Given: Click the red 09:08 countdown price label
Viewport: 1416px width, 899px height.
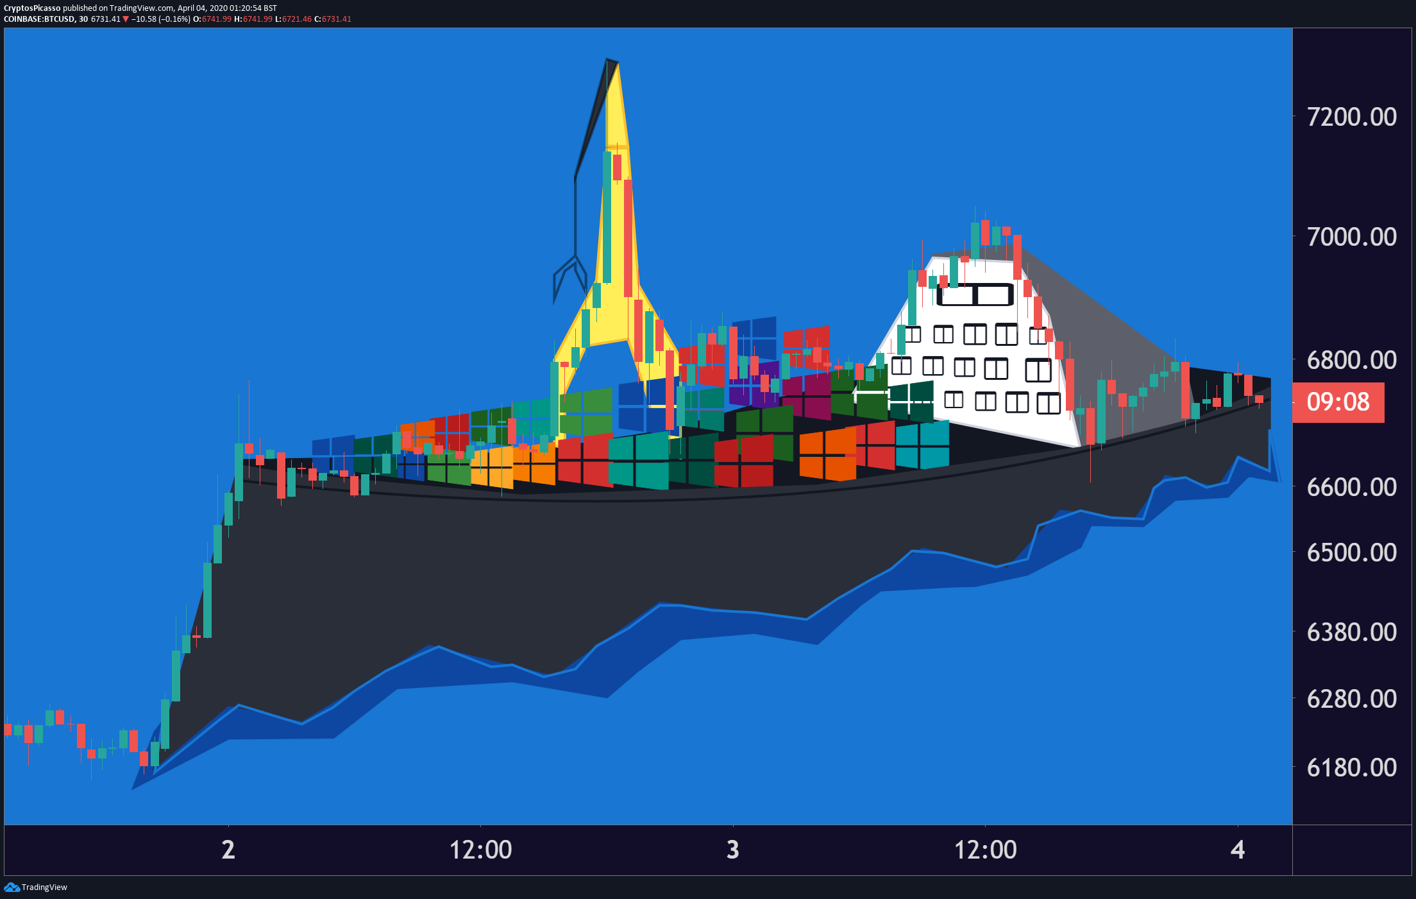Looking at the screenshot, I should point(1338,402).
